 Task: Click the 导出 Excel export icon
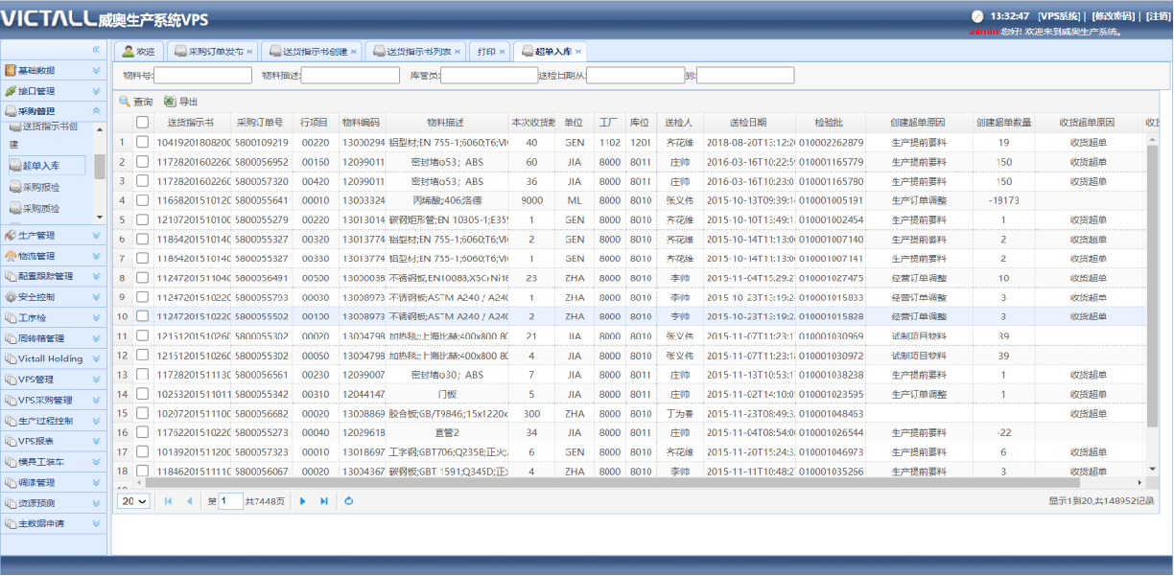click(170, 101)
